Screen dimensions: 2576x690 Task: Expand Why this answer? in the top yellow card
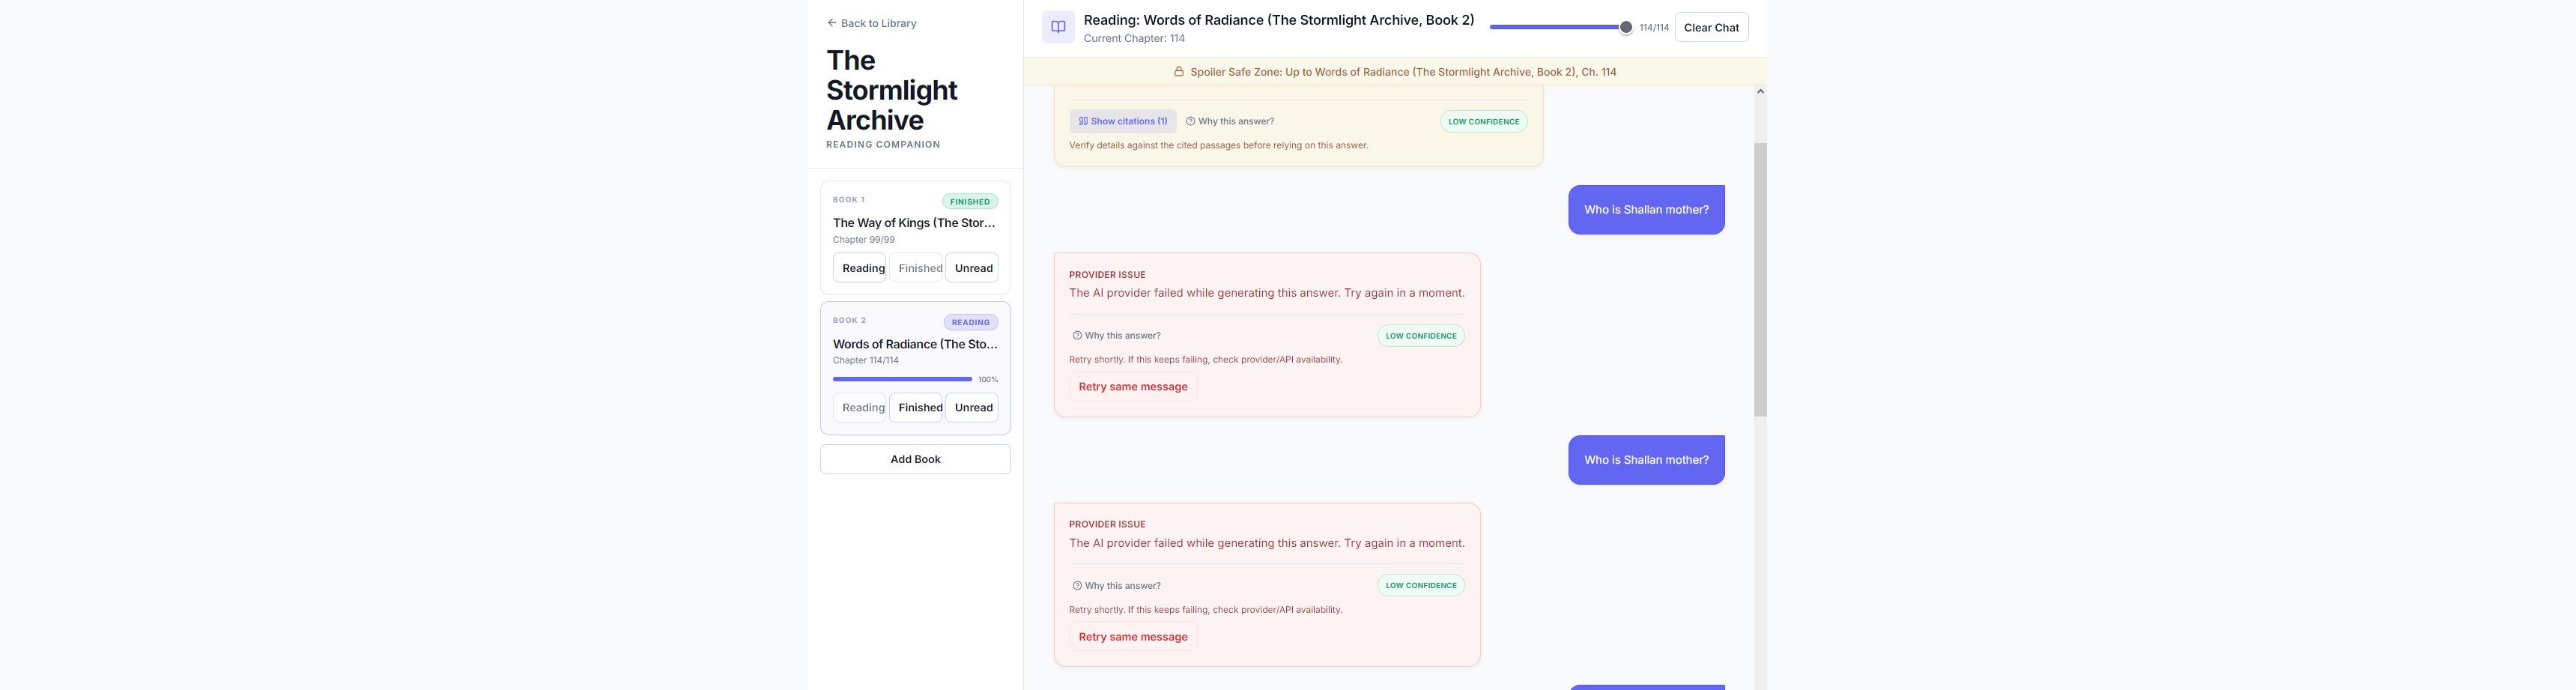1230,121
